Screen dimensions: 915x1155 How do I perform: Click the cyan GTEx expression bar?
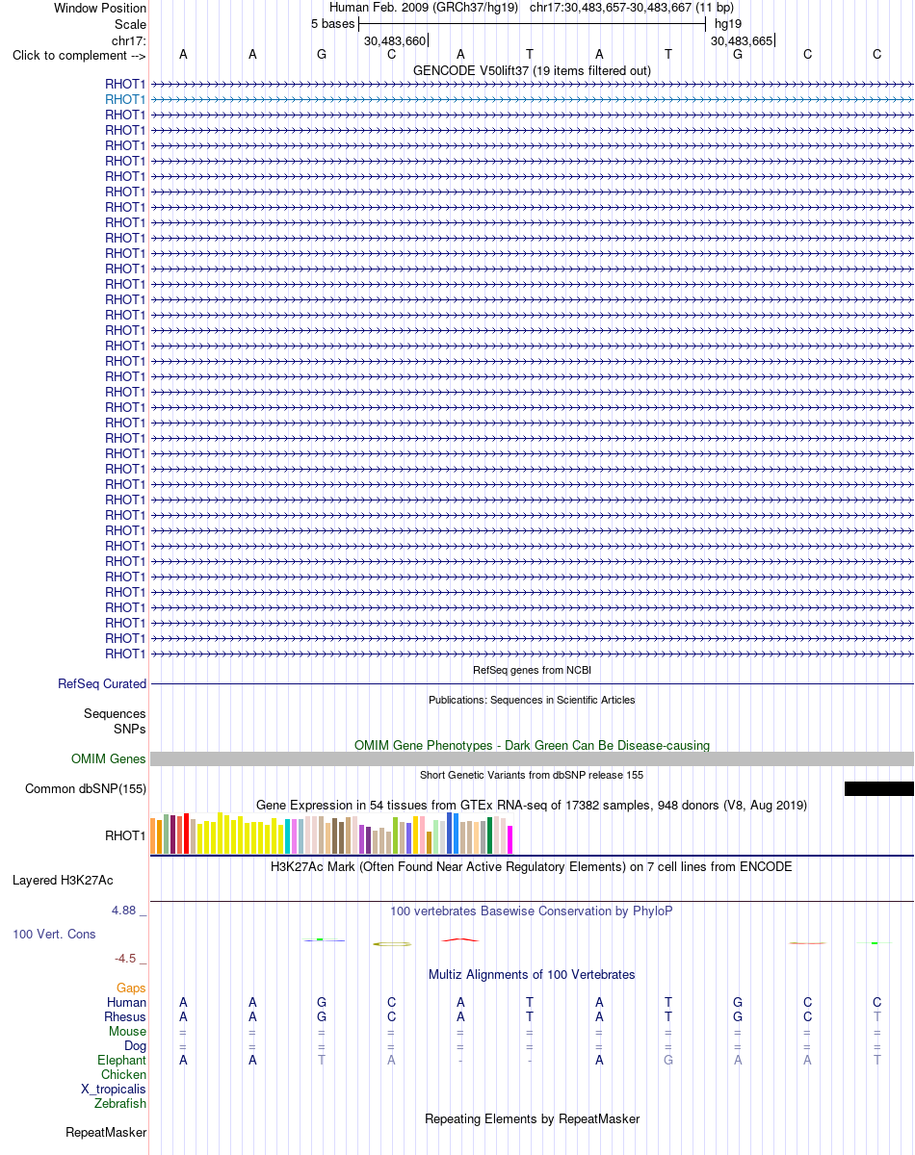288,836
